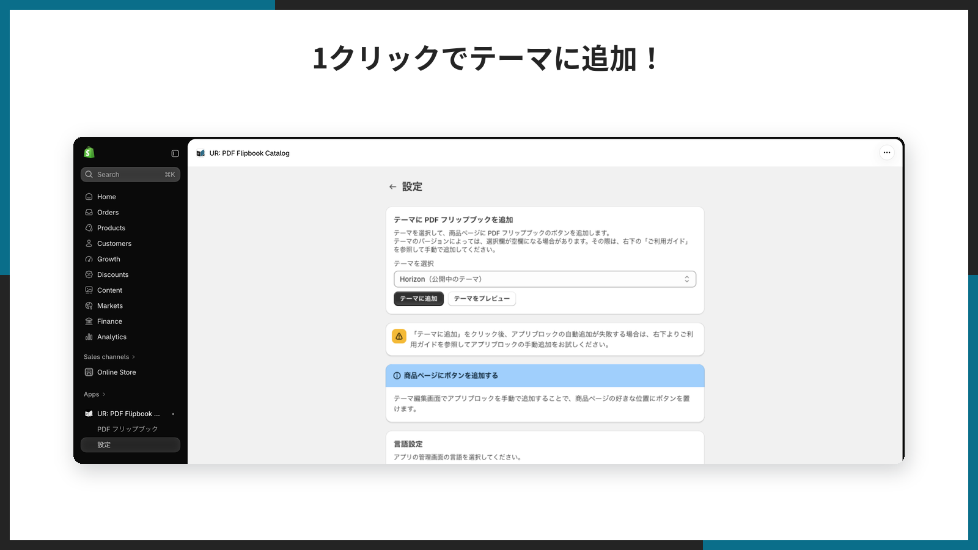Click the Analytics bar chart icon
Image resolution: width=978 pixels, height=550 pixels.
pos(89,337)
